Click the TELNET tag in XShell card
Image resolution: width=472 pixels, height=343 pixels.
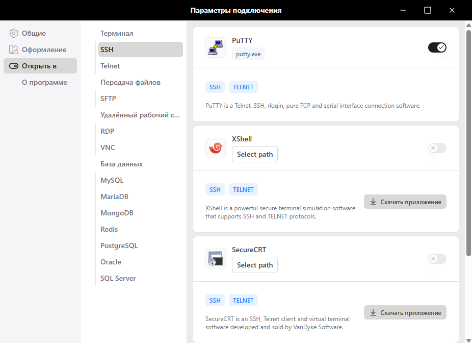click(243, 189)
